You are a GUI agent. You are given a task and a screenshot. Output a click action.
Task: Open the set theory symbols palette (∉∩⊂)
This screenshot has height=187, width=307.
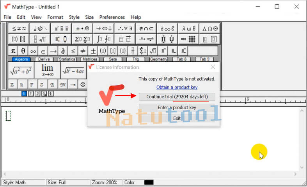(x=146, y=28)
